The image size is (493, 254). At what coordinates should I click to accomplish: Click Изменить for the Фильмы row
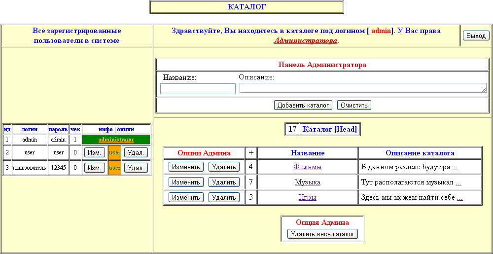(x=186, y=167)
